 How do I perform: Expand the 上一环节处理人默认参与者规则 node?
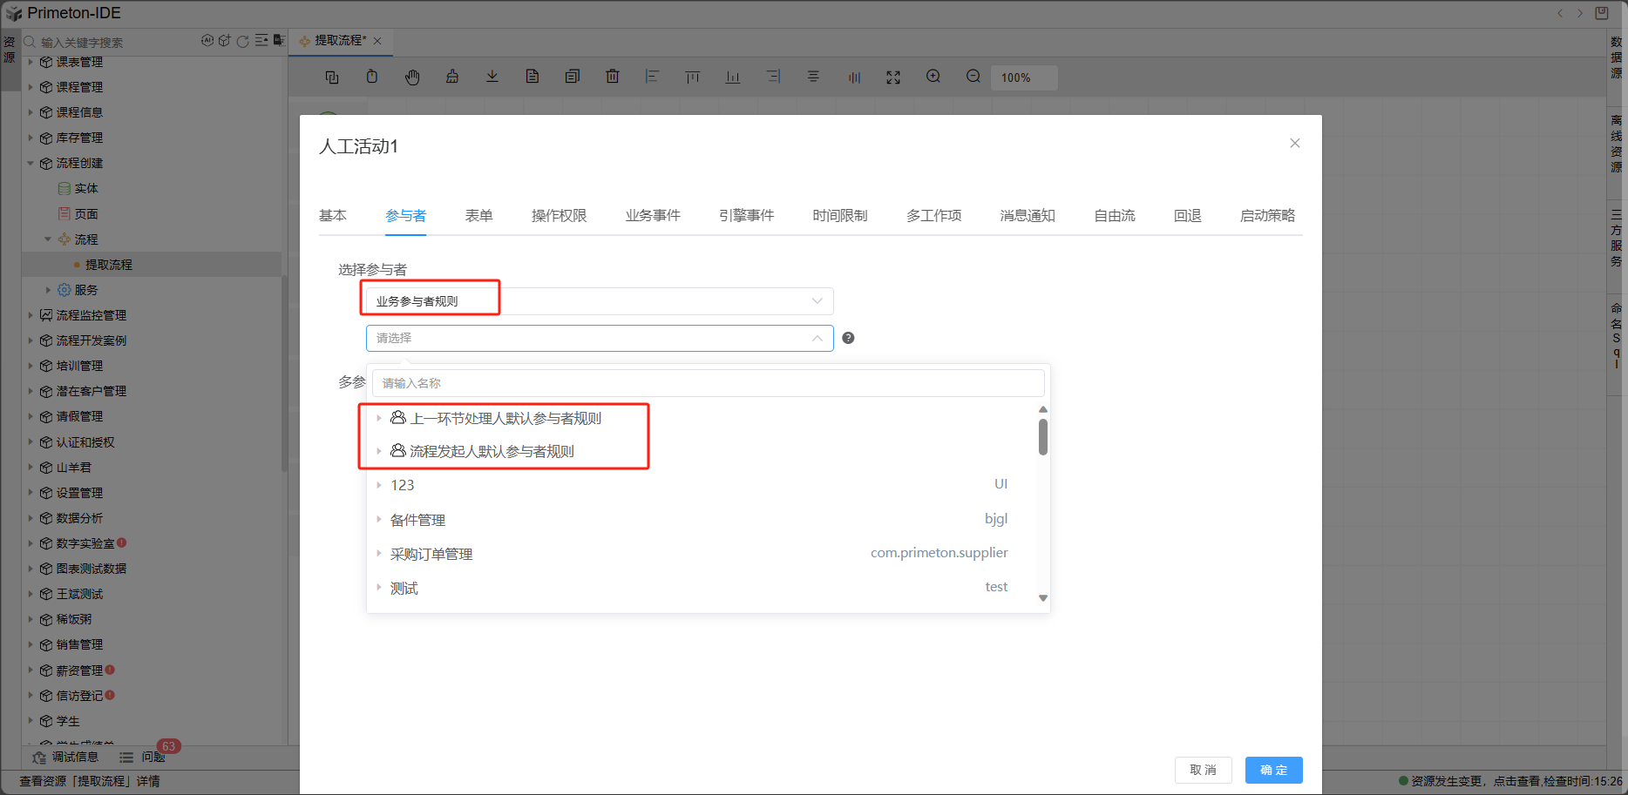[379, 419]
